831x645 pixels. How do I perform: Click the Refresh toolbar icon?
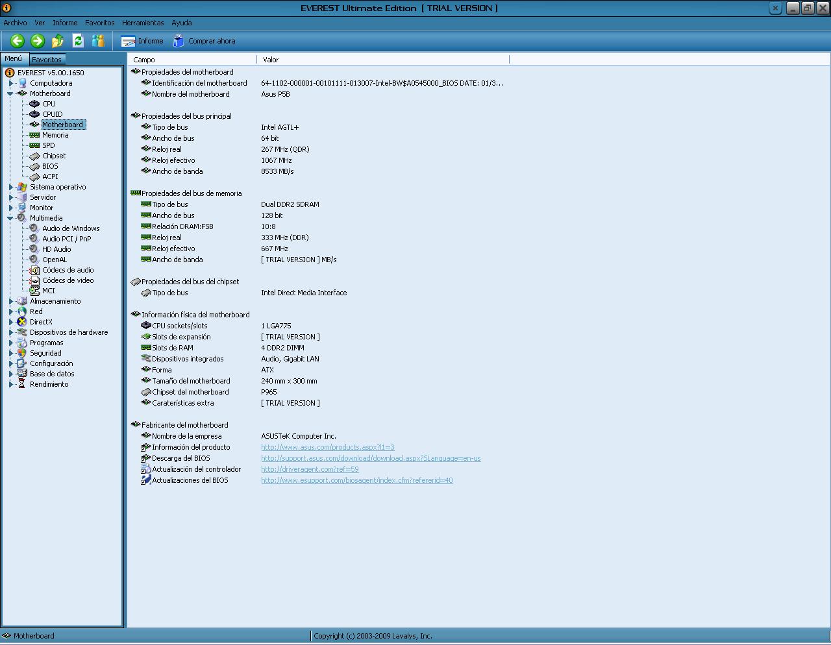(78, 41)
